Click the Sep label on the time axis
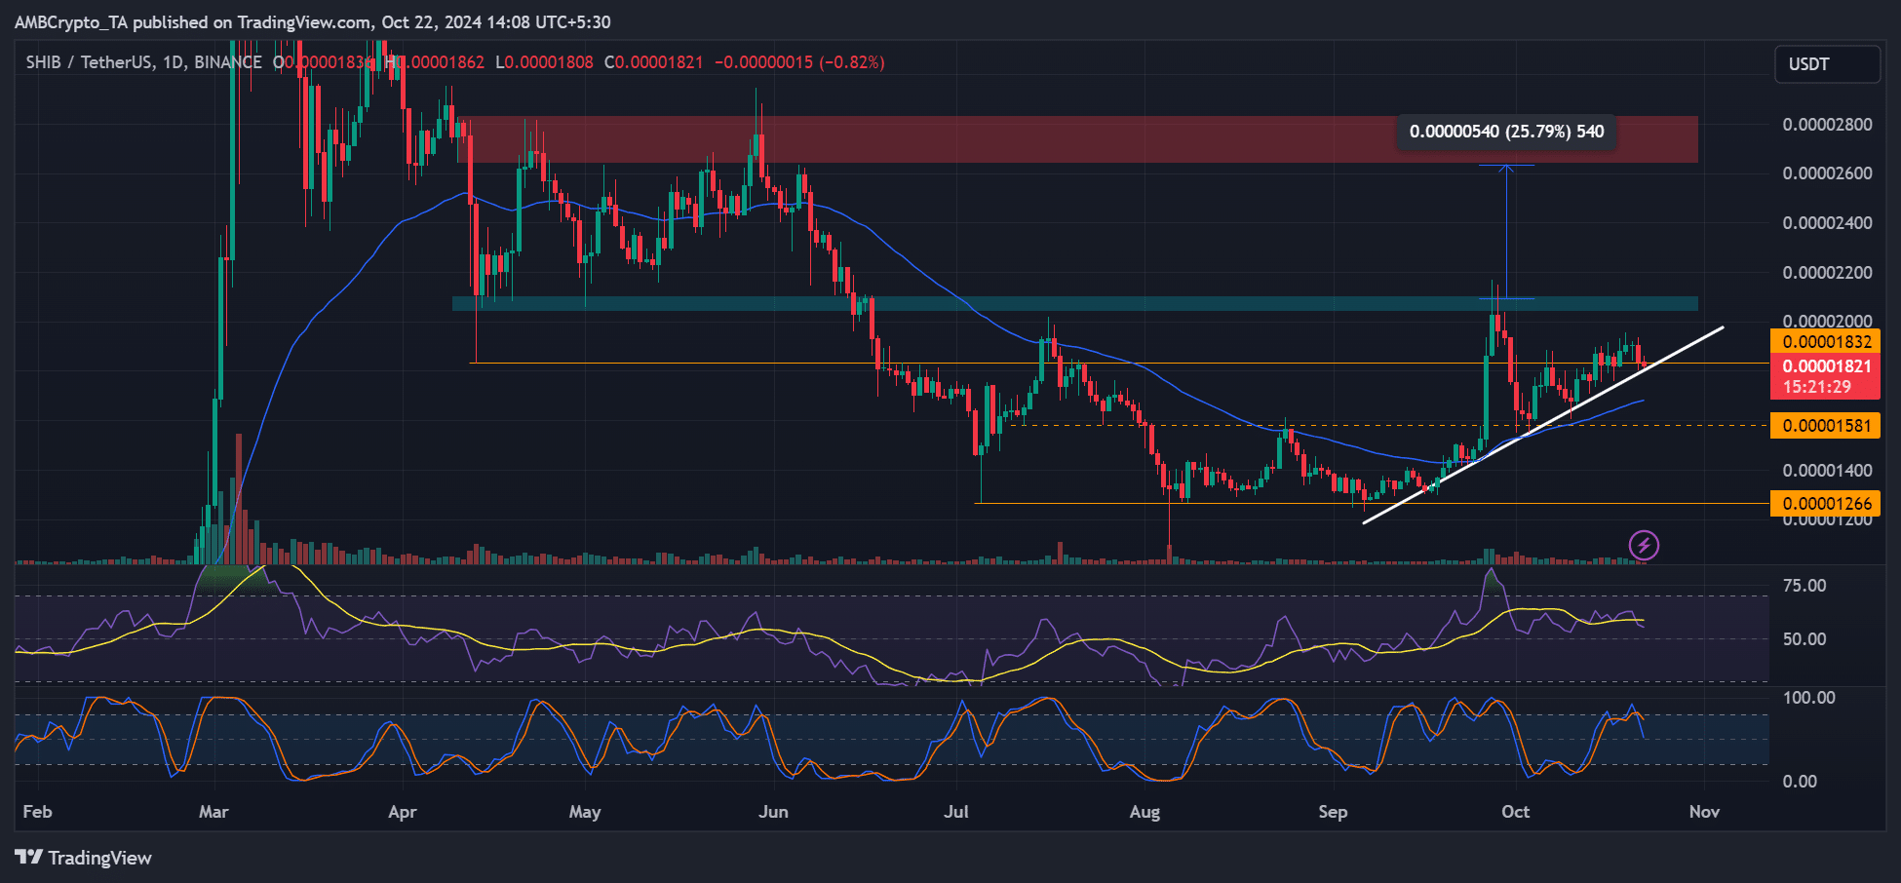 click(x=1333, y=812)
